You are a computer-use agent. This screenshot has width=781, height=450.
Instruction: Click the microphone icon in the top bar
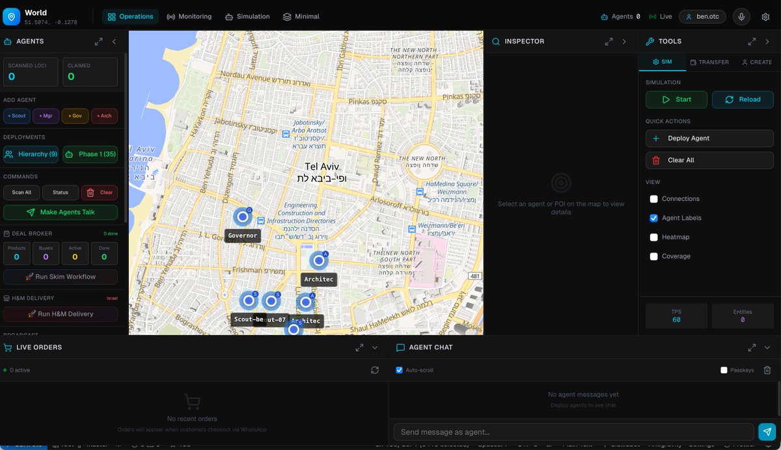pos(741,16)
